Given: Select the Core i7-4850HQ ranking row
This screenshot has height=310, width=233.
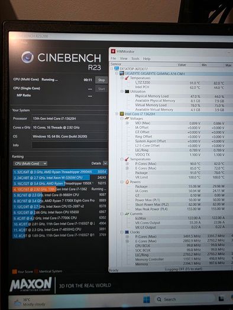Looking at the screenshot, I should pos(60,229).
